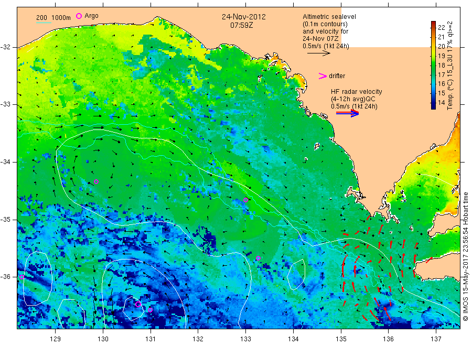Select the Argo float marker just above the 131 tick

click(150, 310)
